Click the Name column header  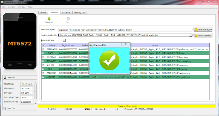52,45
